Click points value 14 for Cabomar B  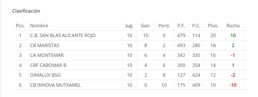point(213,65)
